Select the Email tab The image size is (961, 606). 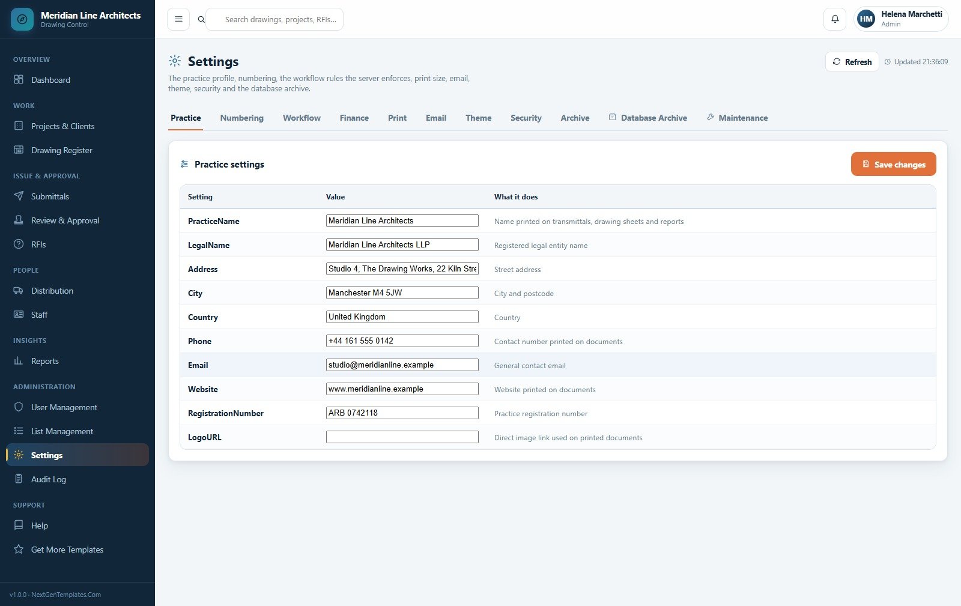tap(436, 118)
